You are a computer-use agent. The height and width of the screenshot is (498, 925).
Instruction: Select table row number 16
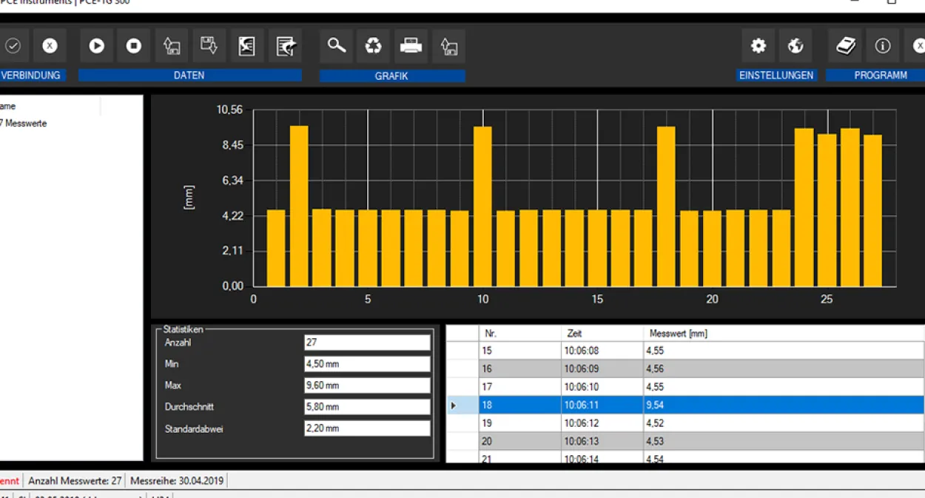coord(685,369)
